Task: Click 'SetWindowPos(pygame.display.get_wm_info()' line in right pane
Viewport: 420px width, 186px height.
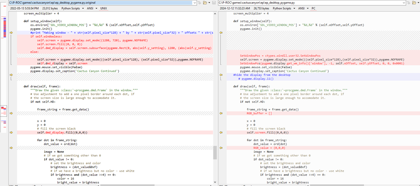Action: [322, 64]
